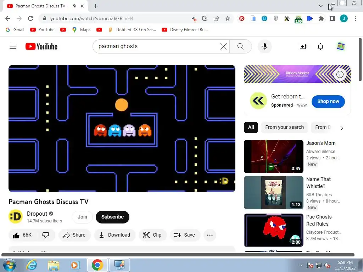The height and width of the screenshot is (272, 363).
Task: Click the vertical page scrollbar thumb
Action: coord(360,59)
